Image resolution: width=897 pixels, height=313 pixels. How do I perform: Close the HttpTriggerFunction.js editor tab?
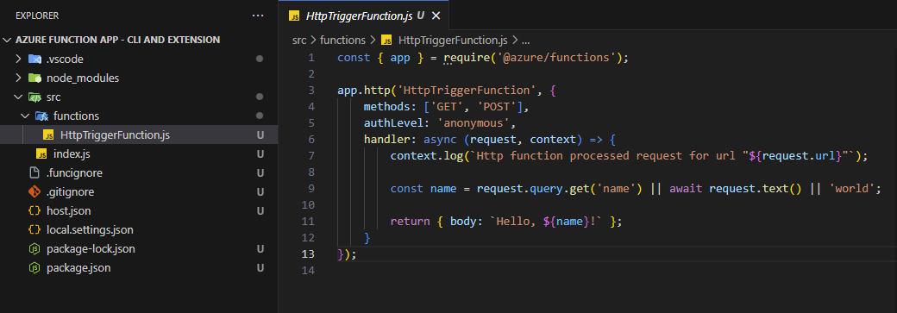pos(436,16)
